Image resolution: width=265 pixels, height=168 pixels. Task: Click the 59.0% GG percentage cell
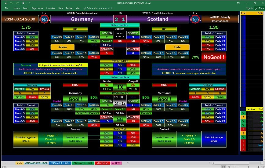pos(120,125)
